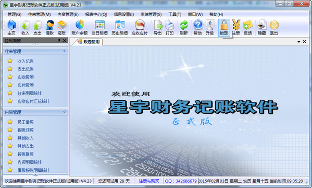The width and height of the screenshot is (312, 188).
Task: Collapse the 往来管理 sidebar section
Action: pos(64,51)
